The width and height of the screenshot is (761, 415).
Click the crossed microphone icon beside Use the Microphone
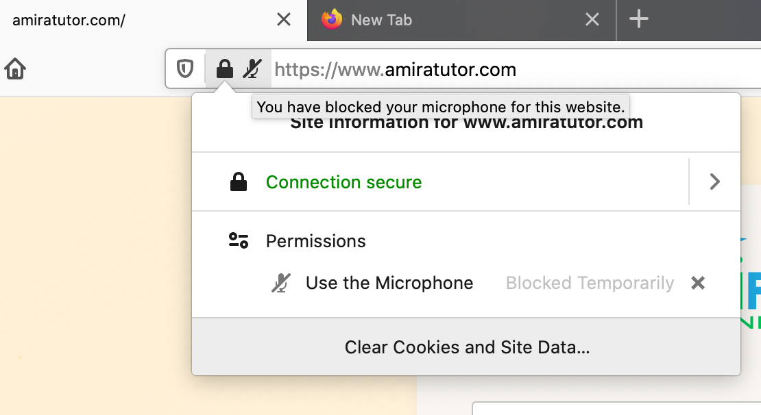coord(281,283)
